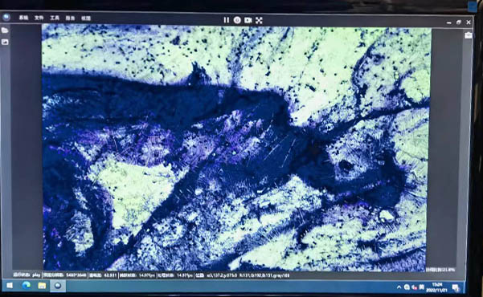Open the taskbar clock and date
483x297 pixels.
pos(437,287)
